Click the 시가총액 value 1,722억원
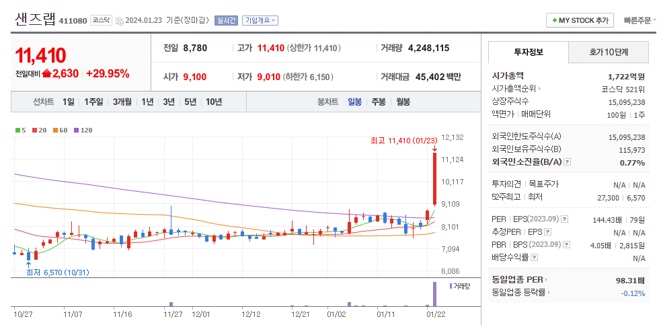Image resolution: width=661 pixels, height=325 pixels. tap(627, 77)
